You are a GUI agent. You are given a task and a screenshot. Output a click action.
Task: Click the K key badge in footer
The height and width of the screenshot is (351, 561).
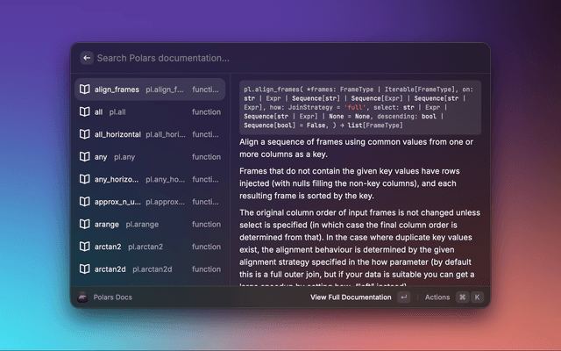coord(478,297)
